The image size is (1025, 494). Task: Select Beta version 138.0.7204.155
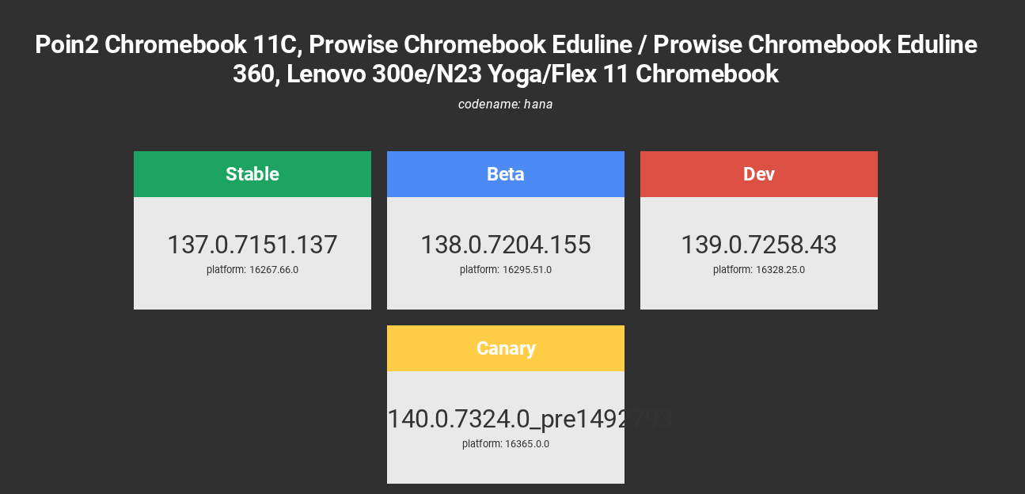[x=506, y=245]
